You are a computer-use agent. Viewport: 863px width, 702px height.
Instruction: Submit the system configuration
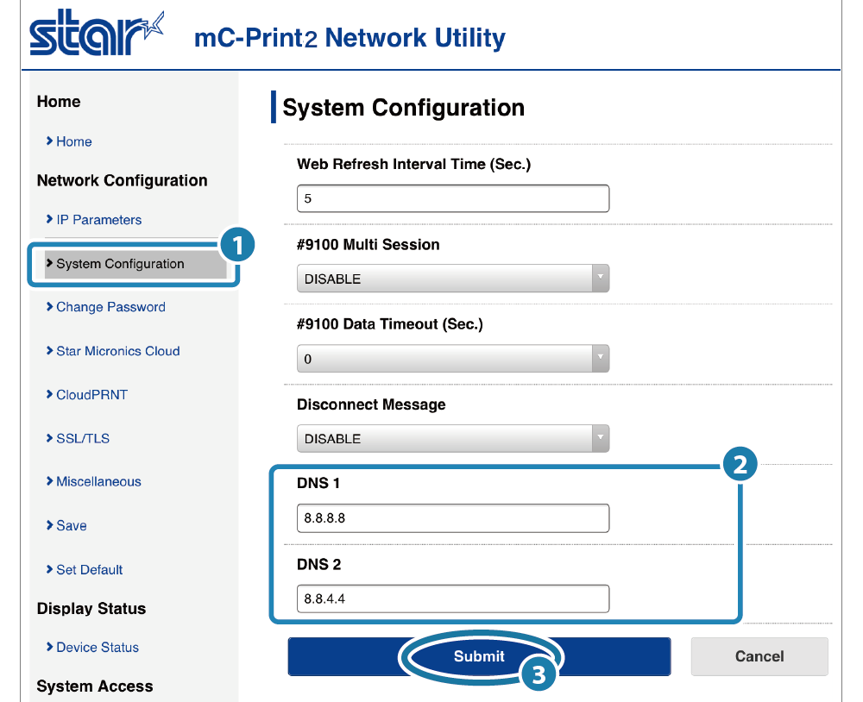pyautogui.click(x=479, y=656)
